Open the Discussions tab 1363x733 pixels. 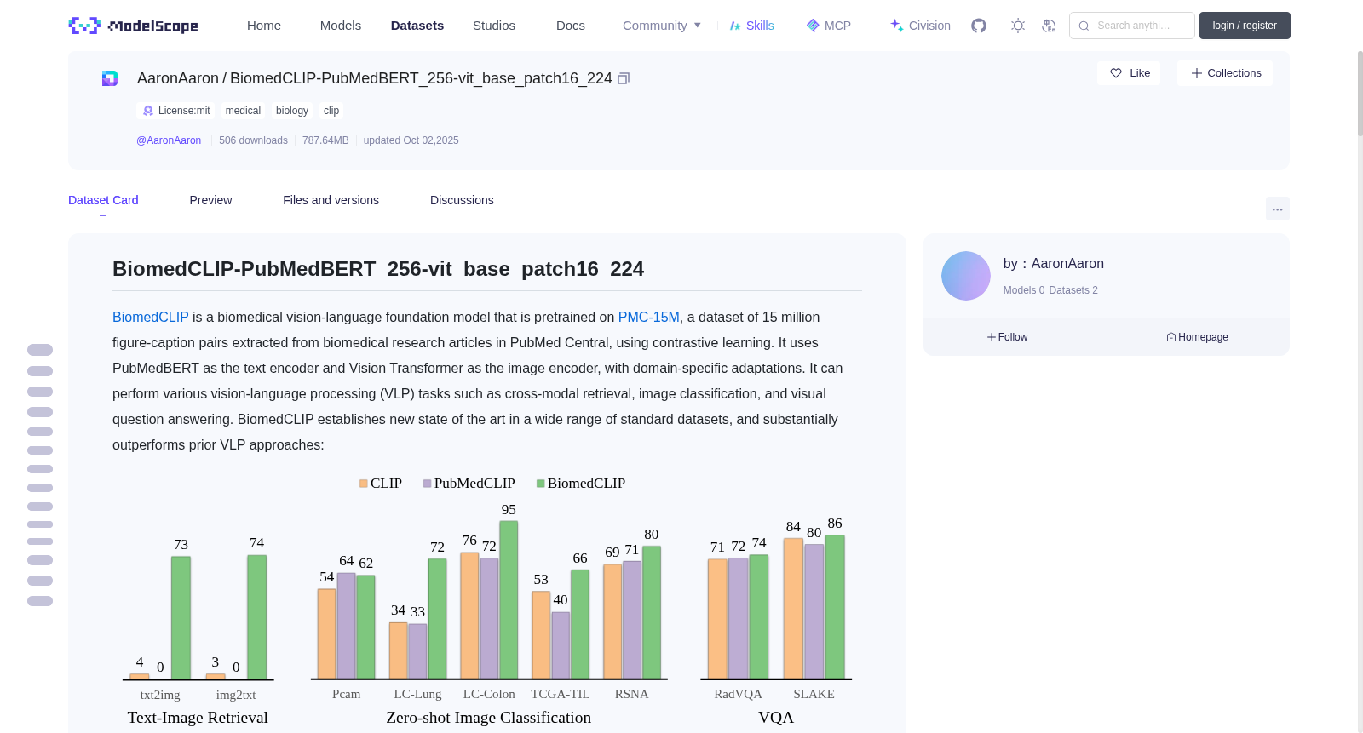[x=462, y=200]
